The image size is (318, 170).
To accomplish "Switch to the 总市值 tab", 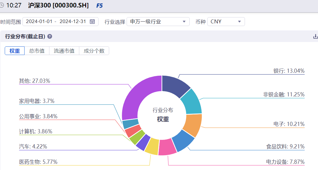I will (x=37, y=51).
